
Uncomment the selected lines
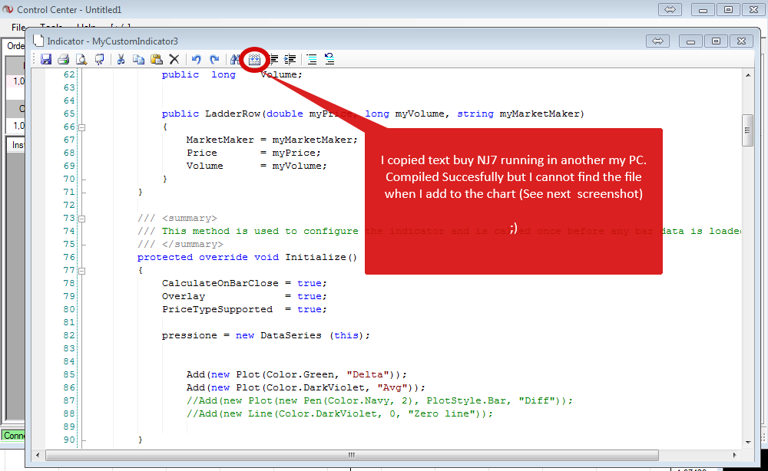[329, 60]
